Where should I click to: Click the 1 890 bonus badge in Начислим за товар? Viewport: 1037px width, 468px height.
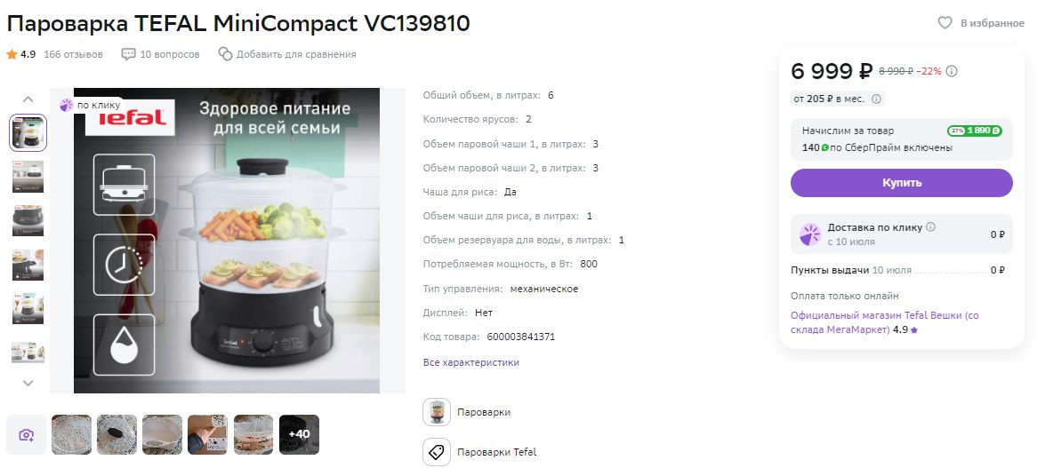[974, 131]
